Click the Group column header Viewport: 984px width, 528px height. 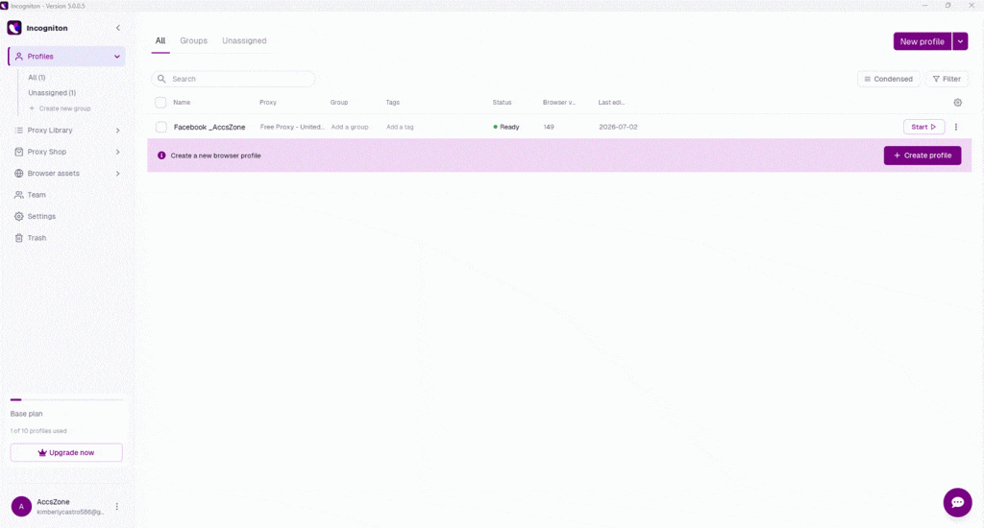click(x=339, y=102)
